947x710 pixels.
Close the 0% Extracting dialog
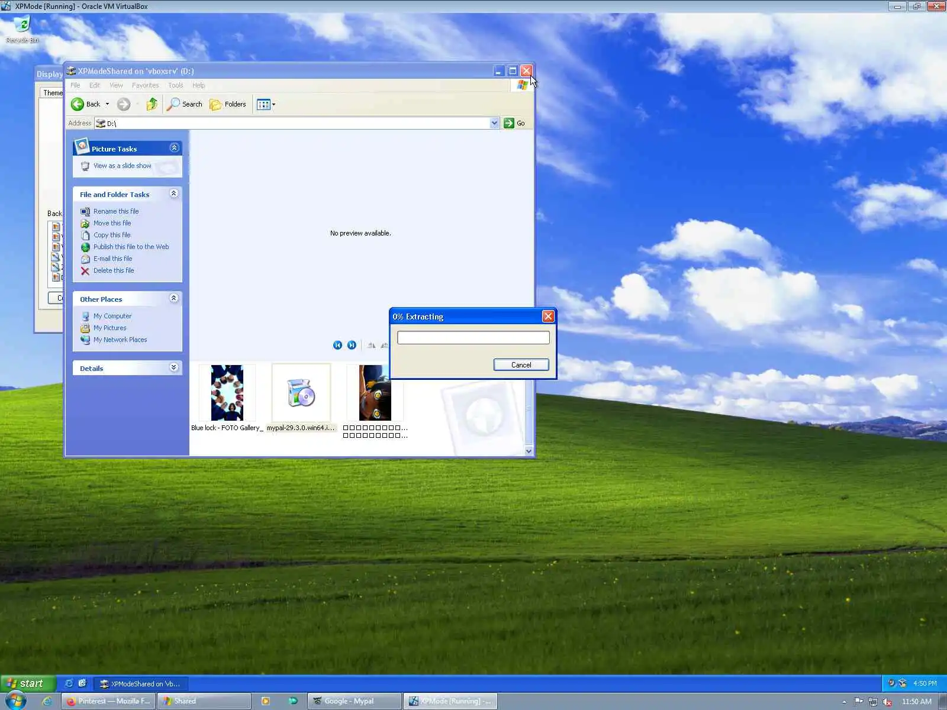(x=548, y=317)
